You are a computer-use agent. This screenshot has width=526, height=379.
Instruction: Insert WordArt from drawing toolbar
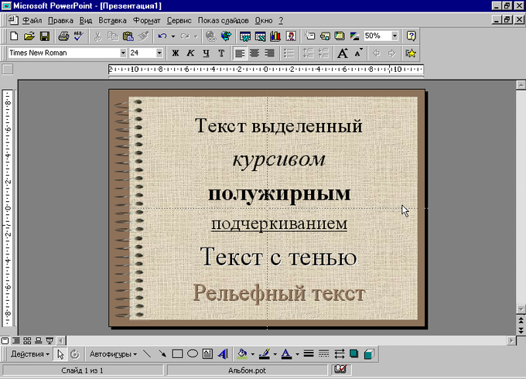click(223, 354)
